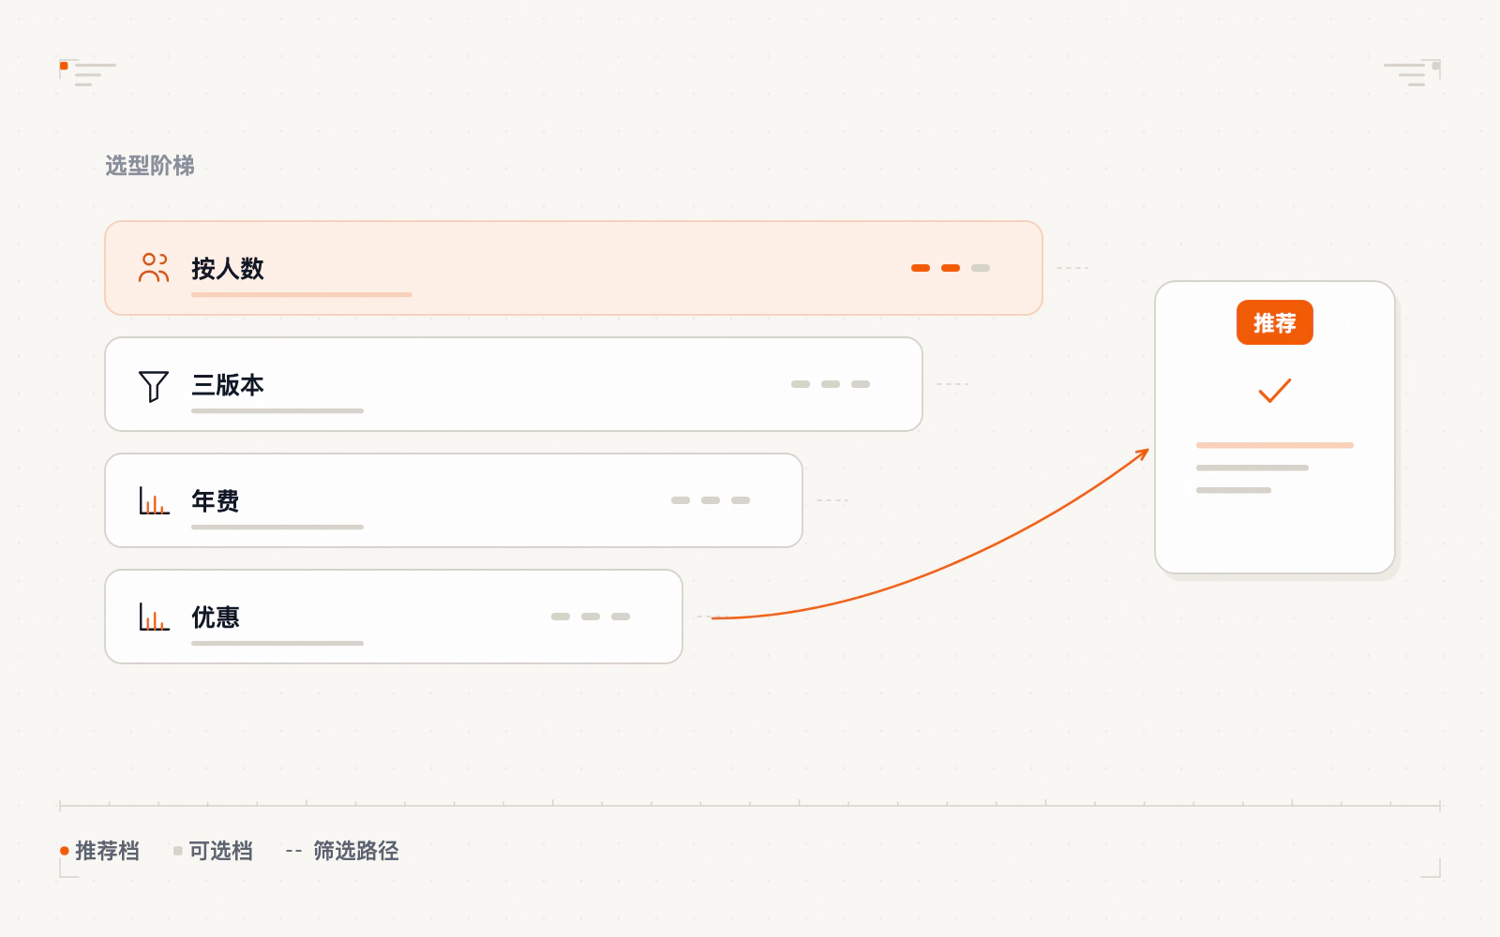This screenshot has height=937, width=1500.
Task: Click the orange arrowhead pointing at the card
Action: (1142, 454)
